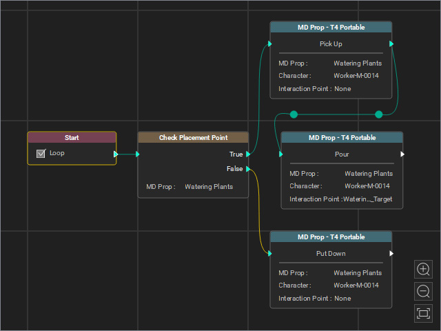This screenshot has height=331, width=441.
Task: Click the Check Placement Point input port
Action: coord(138,154)
